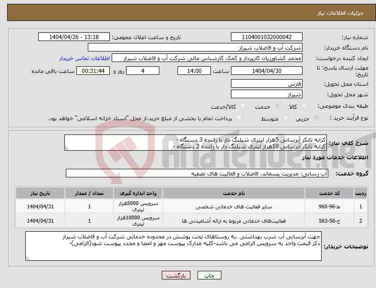Click the ردیف column header
Viewport: 376px width, 288px height.
click(361, 193)
